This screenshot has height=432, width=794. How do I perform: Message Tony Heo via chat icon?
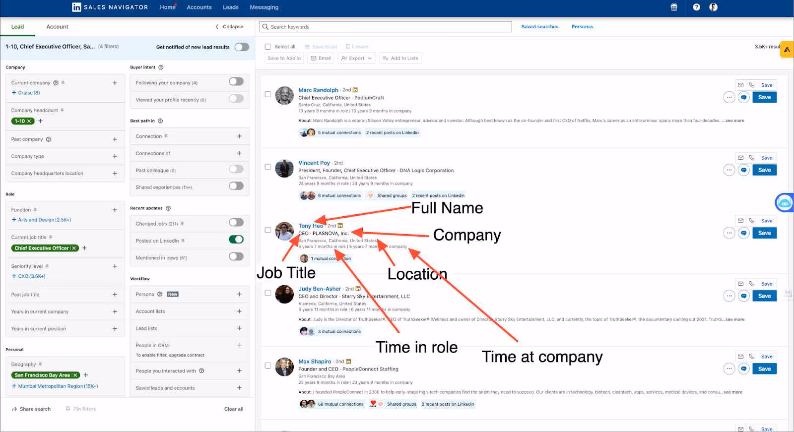click(743, 233)
